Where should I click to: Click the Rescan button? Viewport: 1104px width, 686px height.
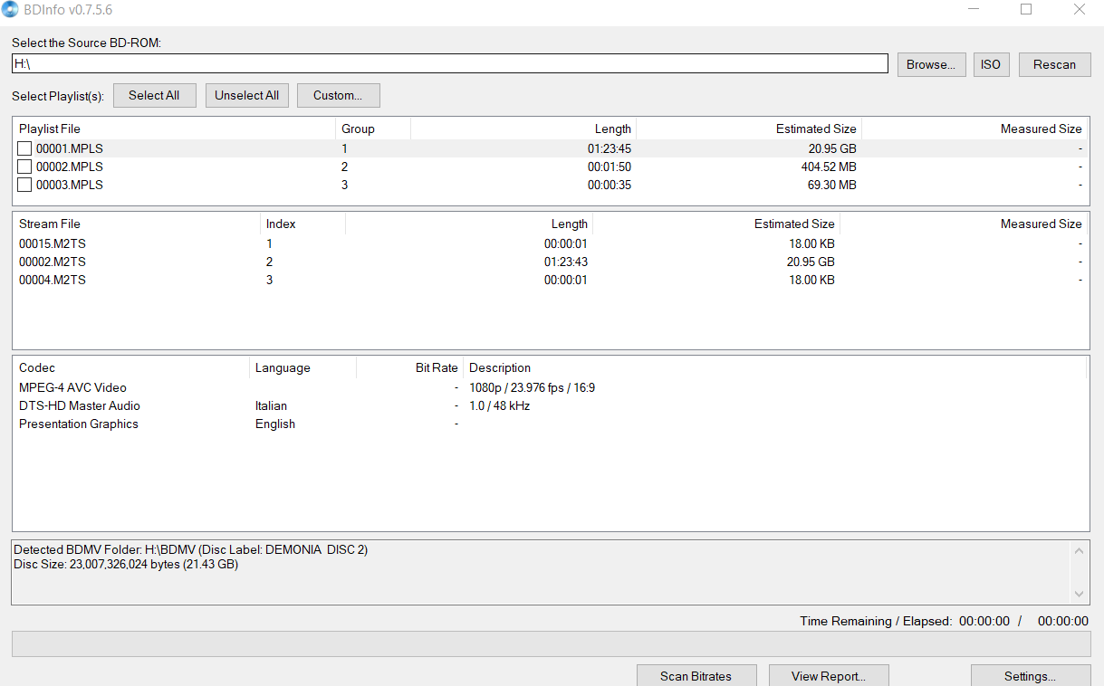coord(1054,64)
